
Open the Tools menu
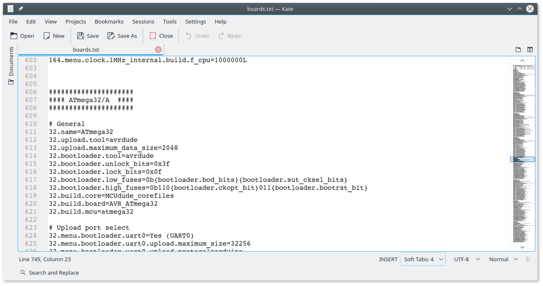[x=170, y=21]
